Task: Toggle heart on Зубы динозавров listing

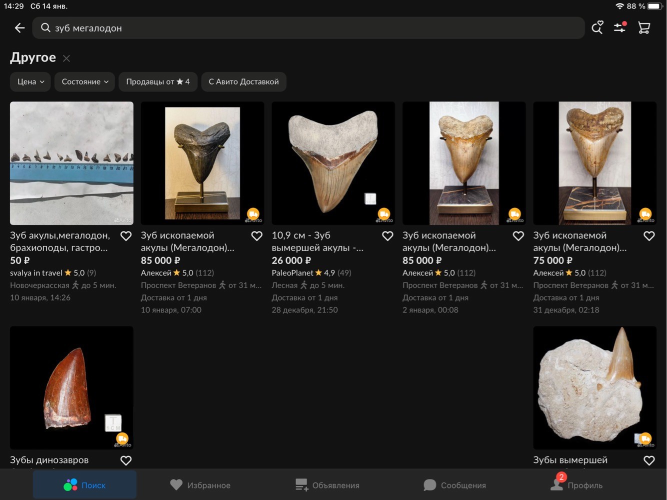Action: coord(126,460)
